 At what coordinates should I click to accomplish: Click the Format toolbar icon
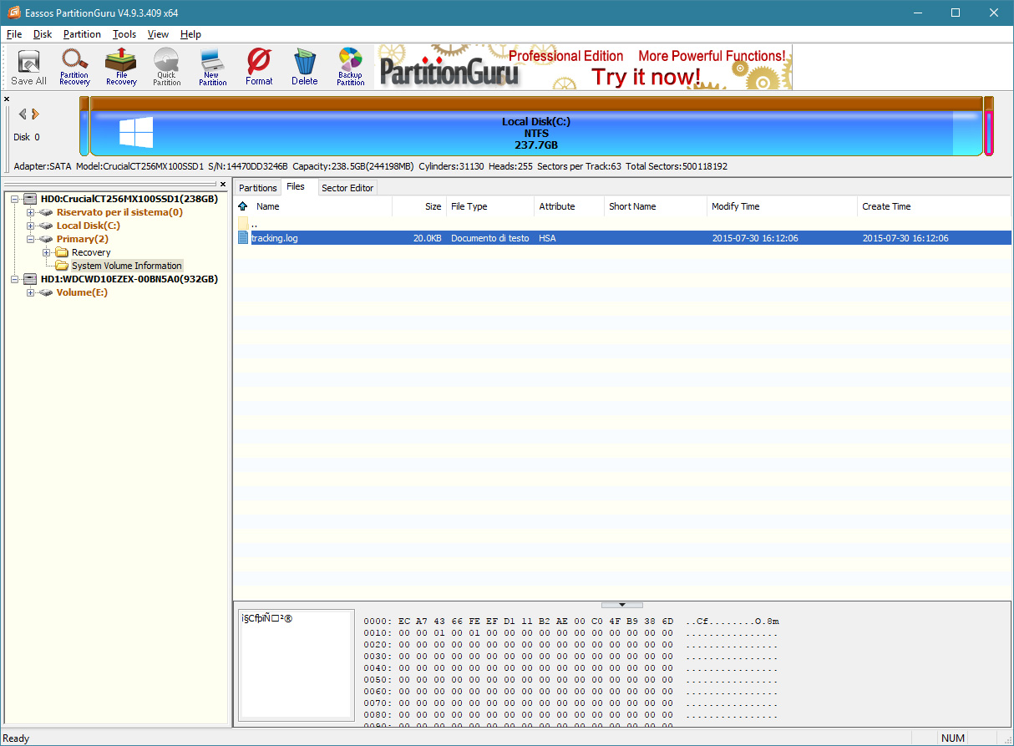pyautogui.click(x=259, y=67)
